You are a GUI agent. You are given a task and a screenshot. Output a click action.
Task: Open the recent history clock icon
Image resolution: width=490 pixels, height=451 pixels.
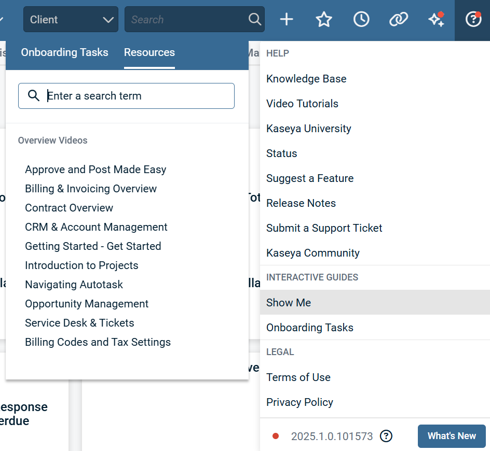click(361, 20)
